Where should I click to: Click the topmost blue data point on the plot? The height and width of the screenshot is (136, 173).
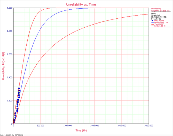[x=19, y=89]
